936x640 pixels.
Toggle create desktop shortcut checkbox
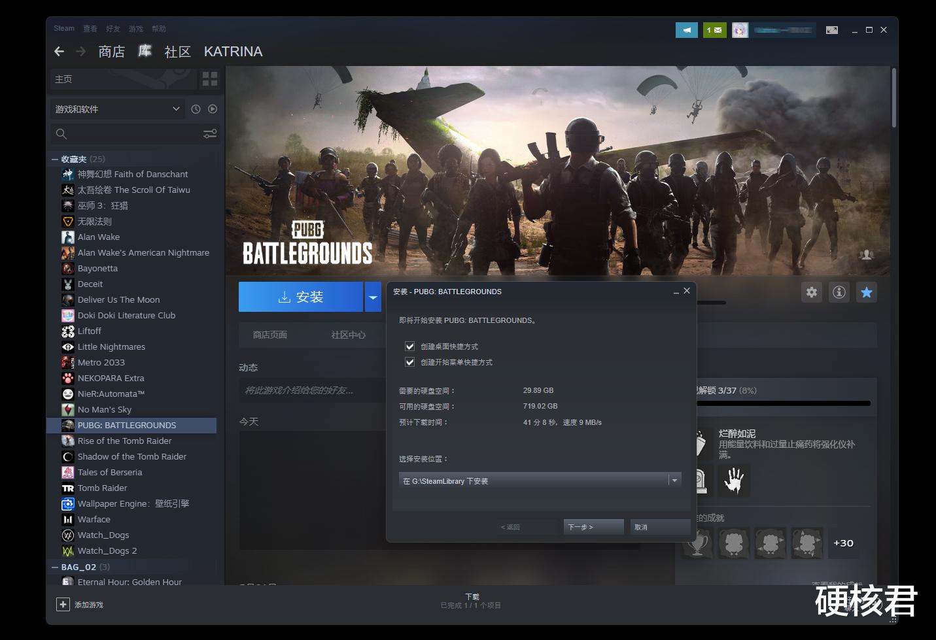coord(410,346)
